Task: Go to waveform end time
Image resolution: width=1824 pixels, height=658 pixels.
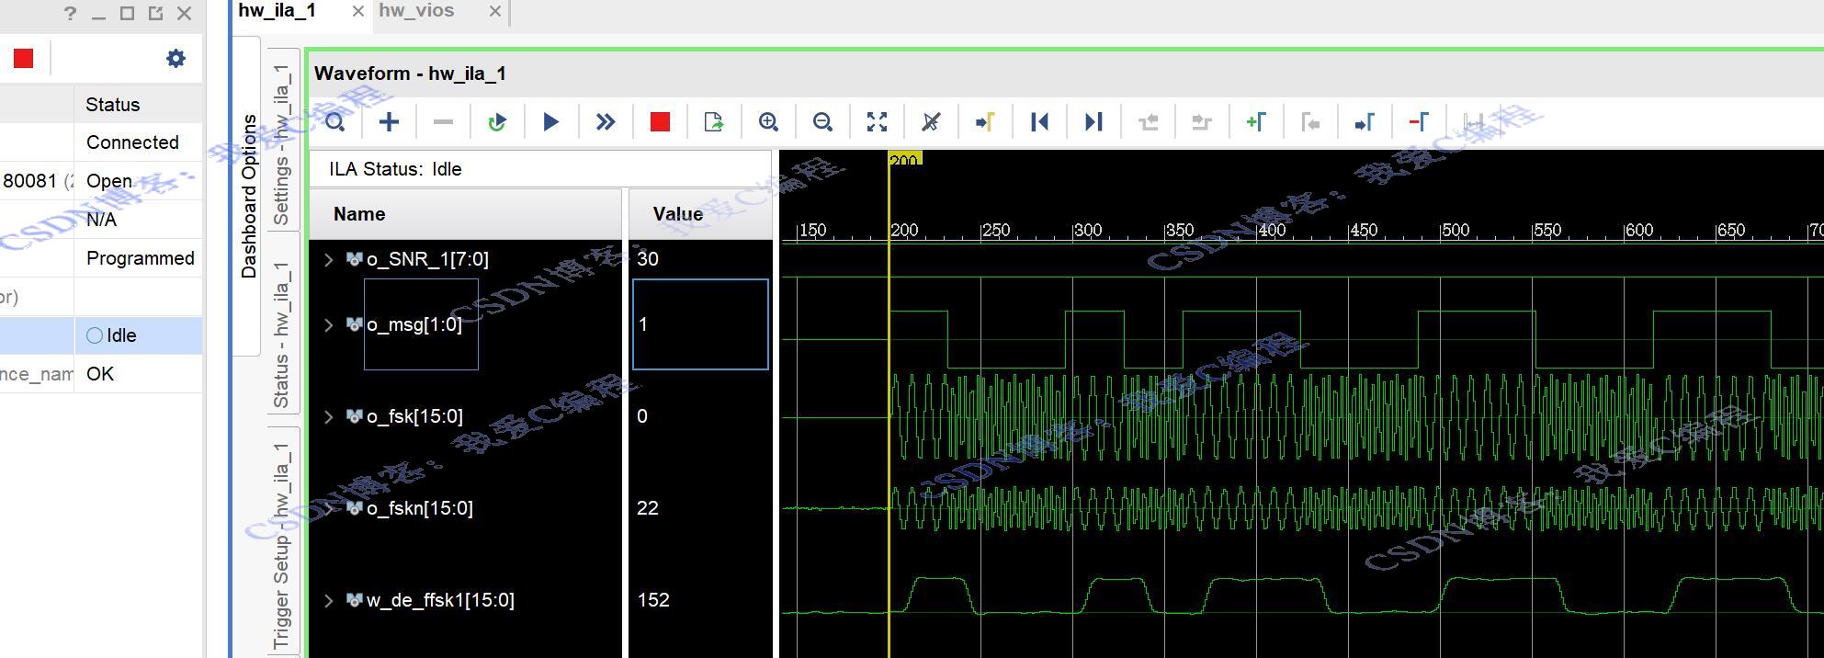Action: tap(1093, 122)
